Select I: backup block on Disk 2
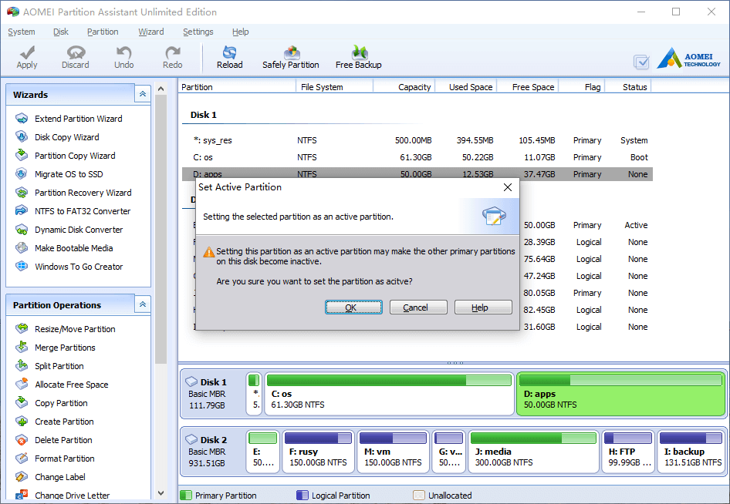This screenshot has width=730, height=504. tap(691, 452)
